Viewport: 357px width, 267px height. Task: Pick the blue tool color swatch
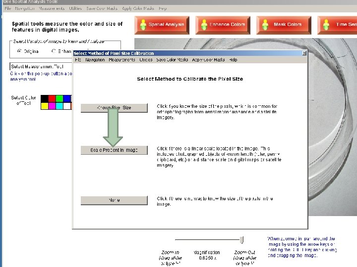pos(67,98)
